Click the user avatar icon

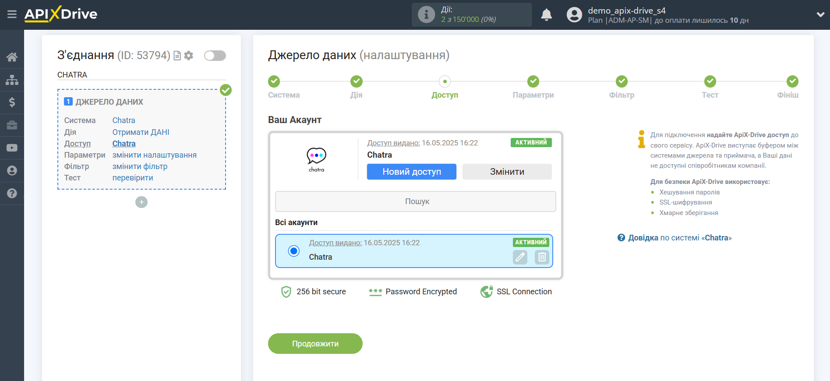pos(574,15)
